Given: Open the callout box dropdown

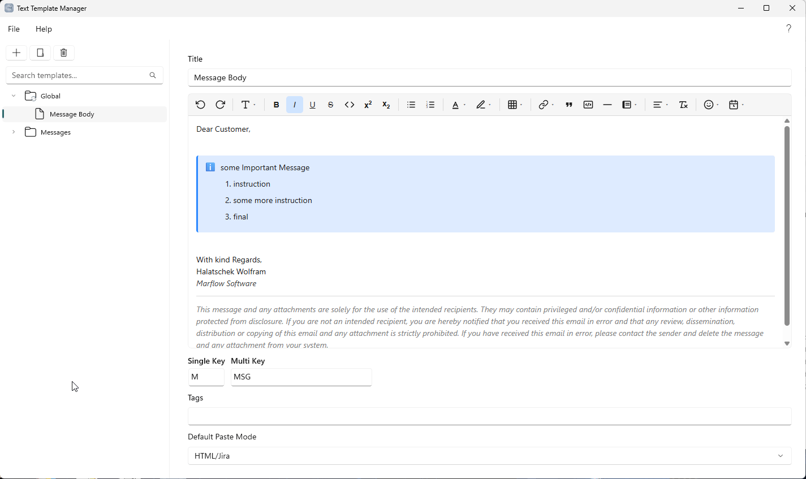Looking at the screenshot, I should tap(630, 105).
